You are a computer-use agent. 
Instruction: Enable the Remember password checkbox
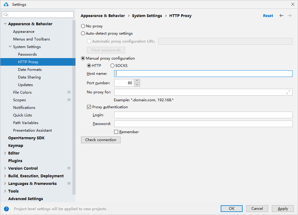[116, 132]
